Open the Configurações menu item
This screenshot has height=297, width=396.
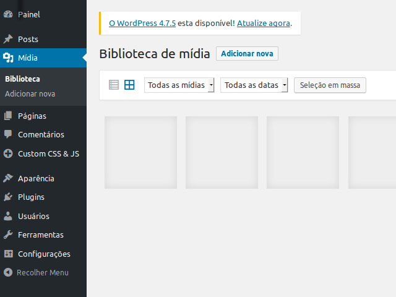click(x=43, y=254)
